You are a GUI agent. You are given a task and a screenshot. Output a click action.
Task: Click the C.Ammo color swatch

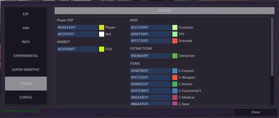175,84
